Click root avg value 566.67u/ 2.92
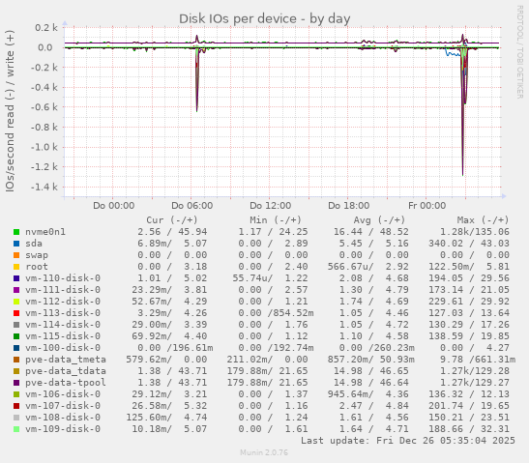This screenshot has width=529, height=463. coord(367,267)
